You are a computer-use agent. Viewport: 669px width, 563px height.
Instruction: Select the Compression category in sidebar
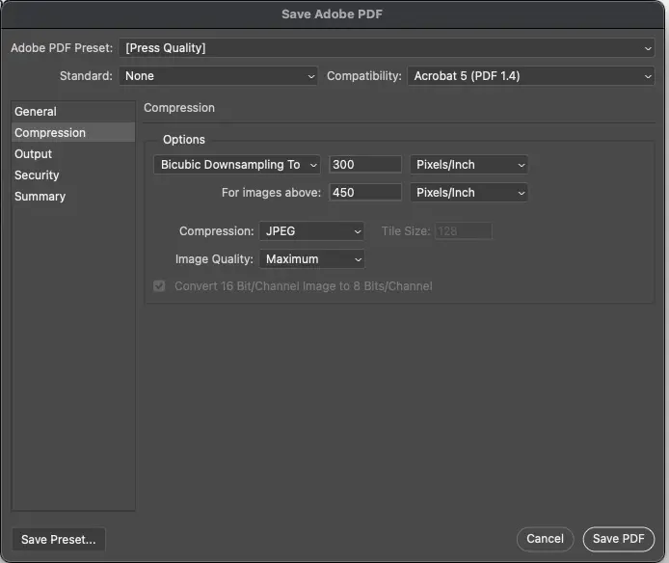[x=73, y=133]
